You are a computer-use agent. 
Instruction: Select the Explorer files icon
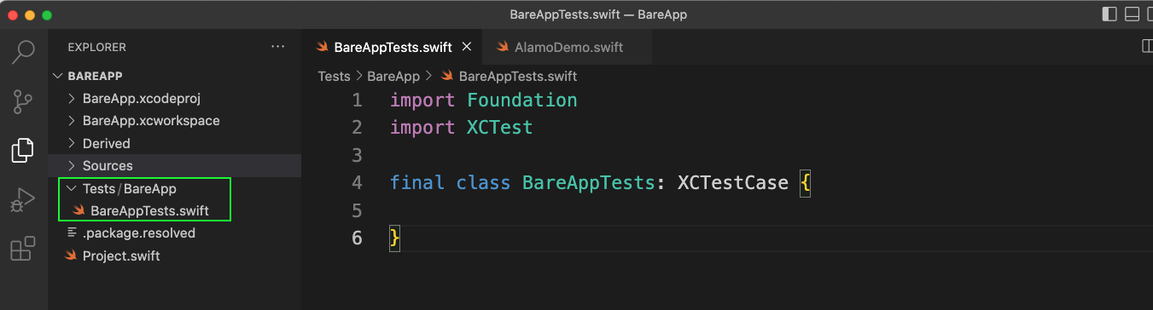[x=23, y=151]
